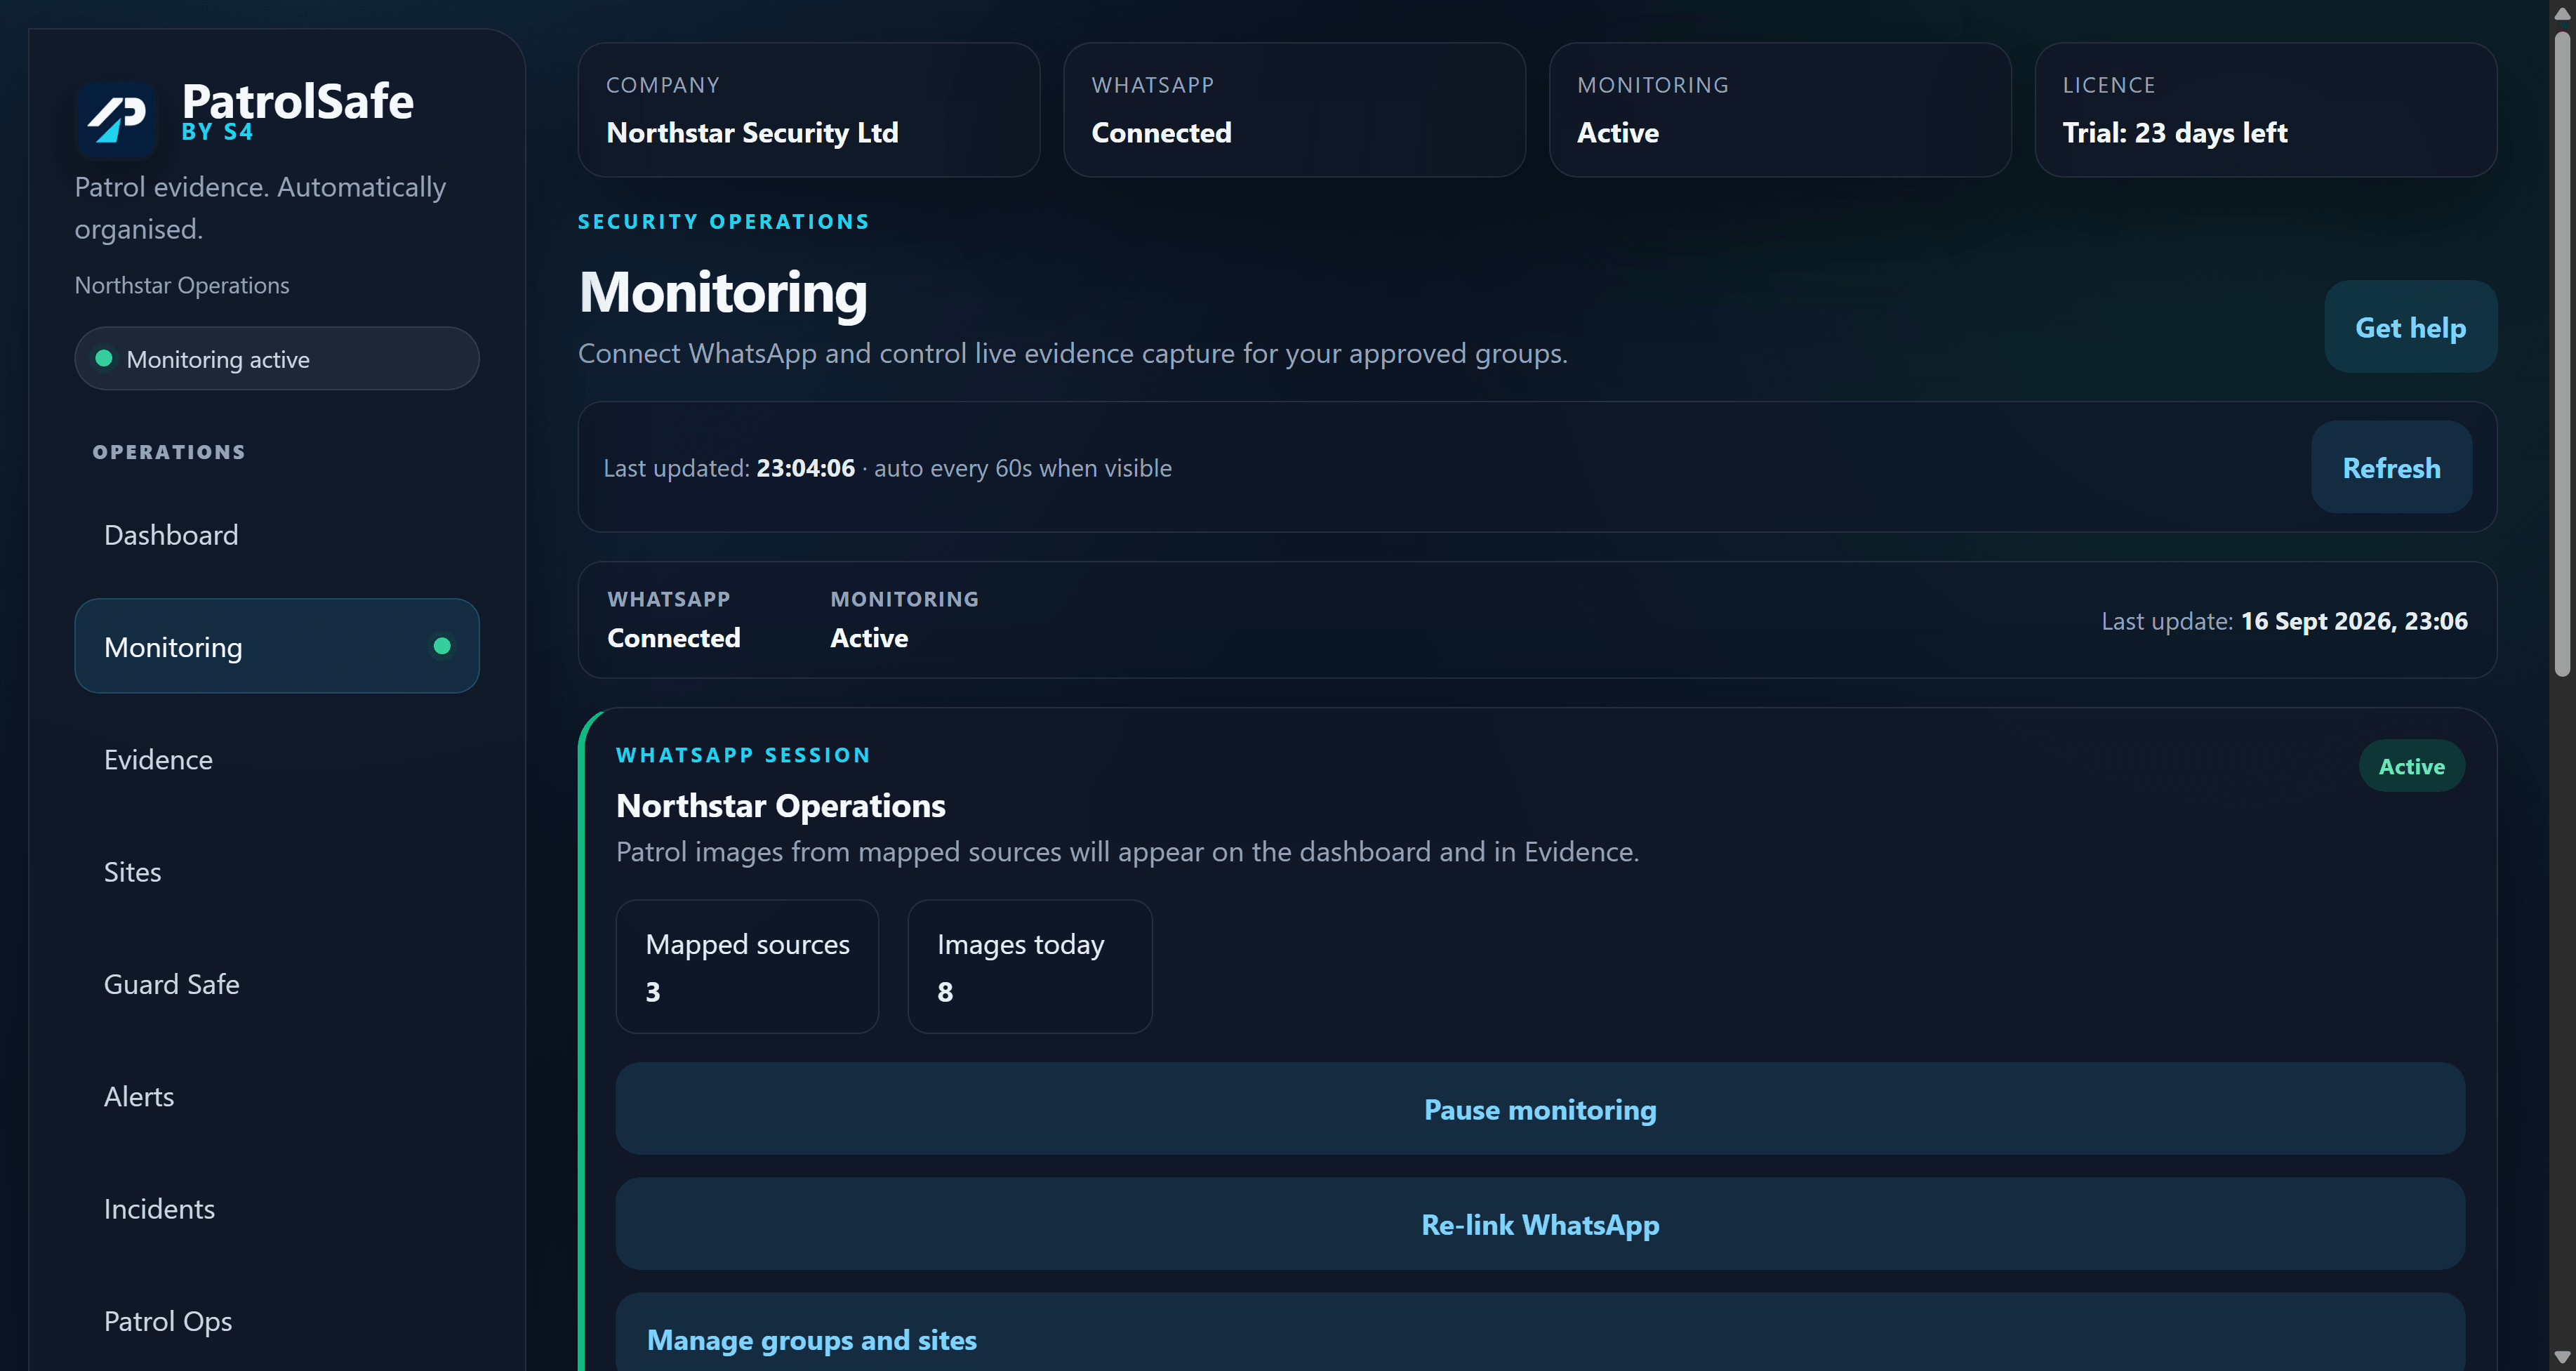This screenshot has width=2576, height=1371.
Task: Refresh the monitoring status
Action: tap(2391, 467)
